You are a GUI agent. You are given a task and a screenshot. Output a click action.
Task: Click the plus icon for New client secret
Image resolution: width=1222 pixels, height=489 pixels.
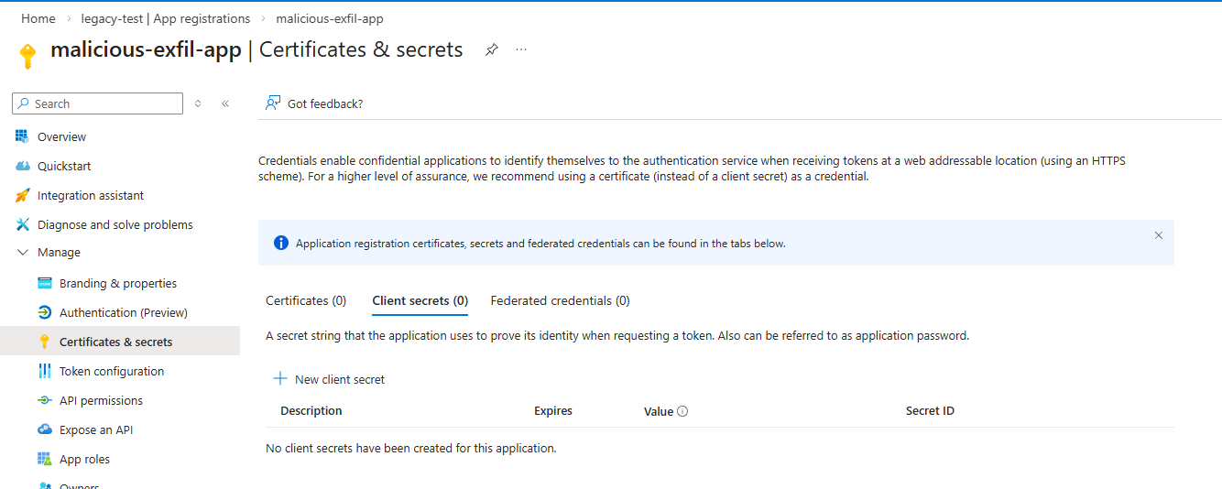pos(280,378)
